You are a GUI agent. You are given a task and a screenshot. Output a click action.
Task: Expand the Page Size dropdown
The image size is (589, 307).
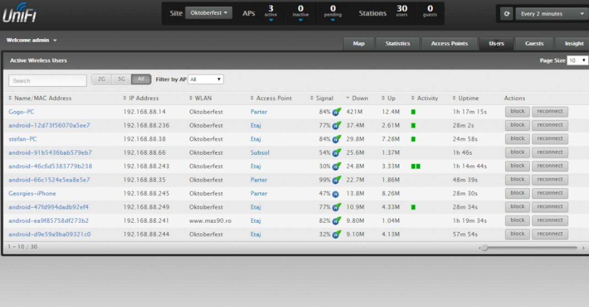(578, 60)
